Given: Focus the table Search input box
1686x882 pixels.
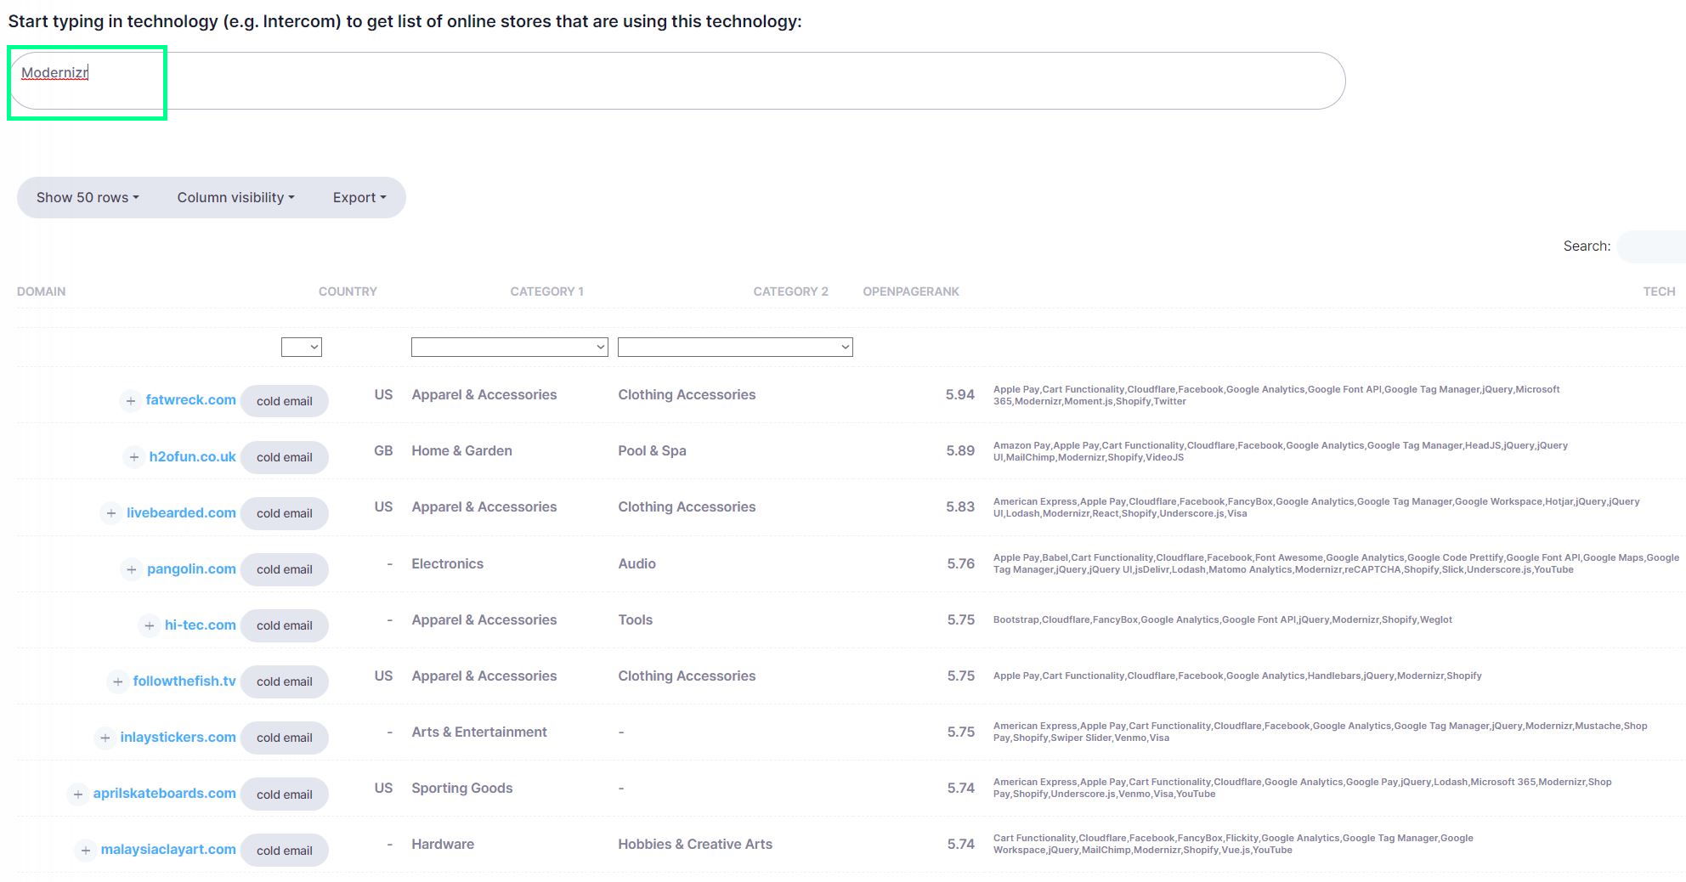Looking at the screenshot, I should 1651,246.
